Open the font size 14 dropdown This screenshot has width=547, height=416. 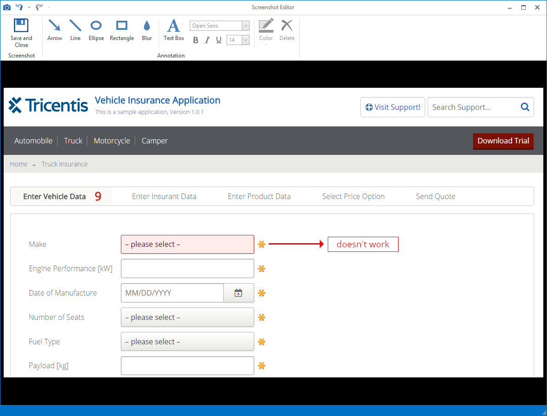(245, 40)
